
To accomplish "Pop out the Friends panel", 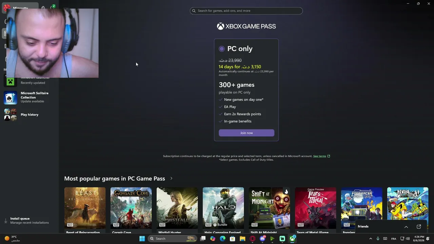I will click(x=419, y=226).
